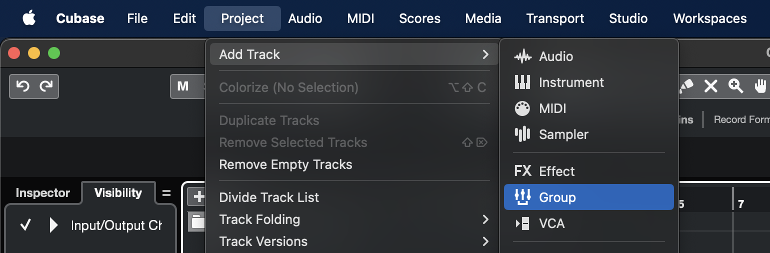770x253 pixels.
Task: Open the Transport menu
Action: click(555, 18)
